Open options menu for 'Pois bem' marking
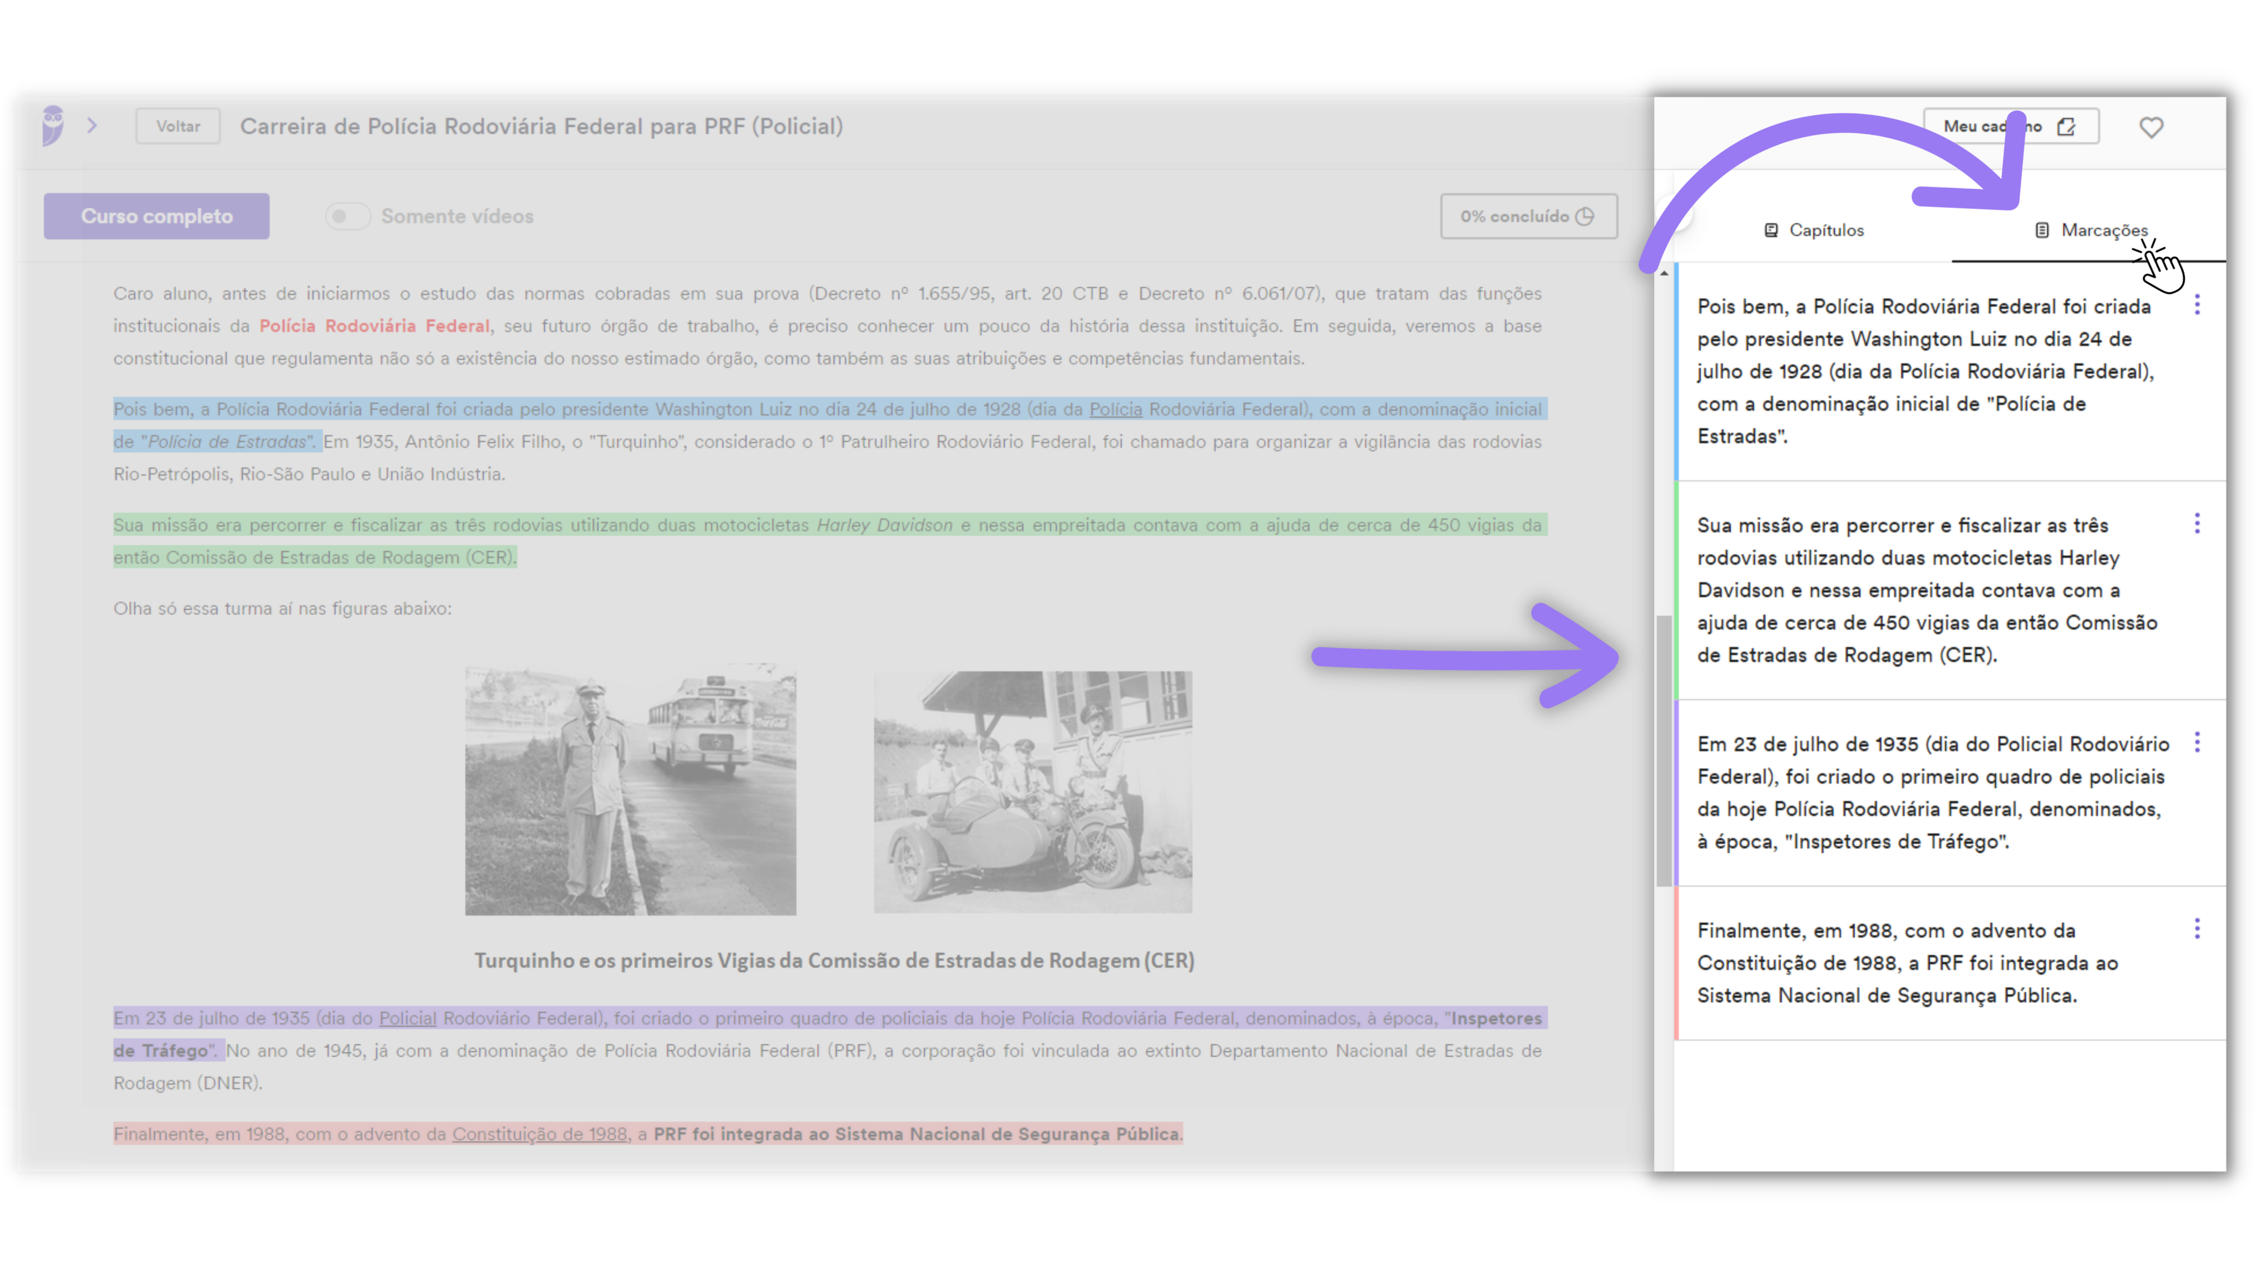 point(2196,305)
